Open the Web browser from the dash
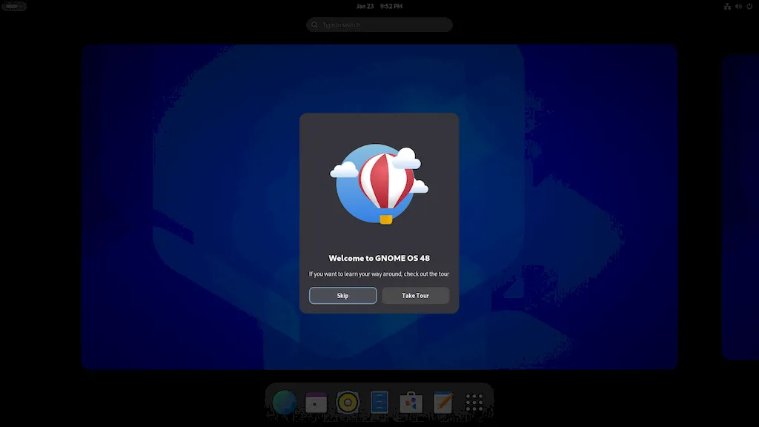759x427 pixels. [x=284, y=403]
